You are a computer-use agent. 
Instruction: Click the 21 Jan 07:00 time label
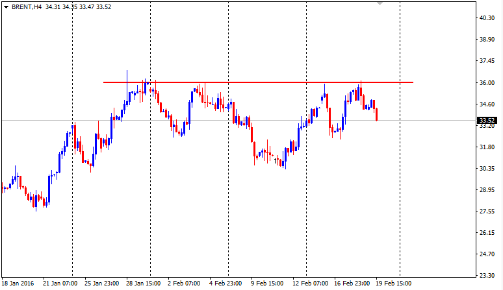click(60, 284)
